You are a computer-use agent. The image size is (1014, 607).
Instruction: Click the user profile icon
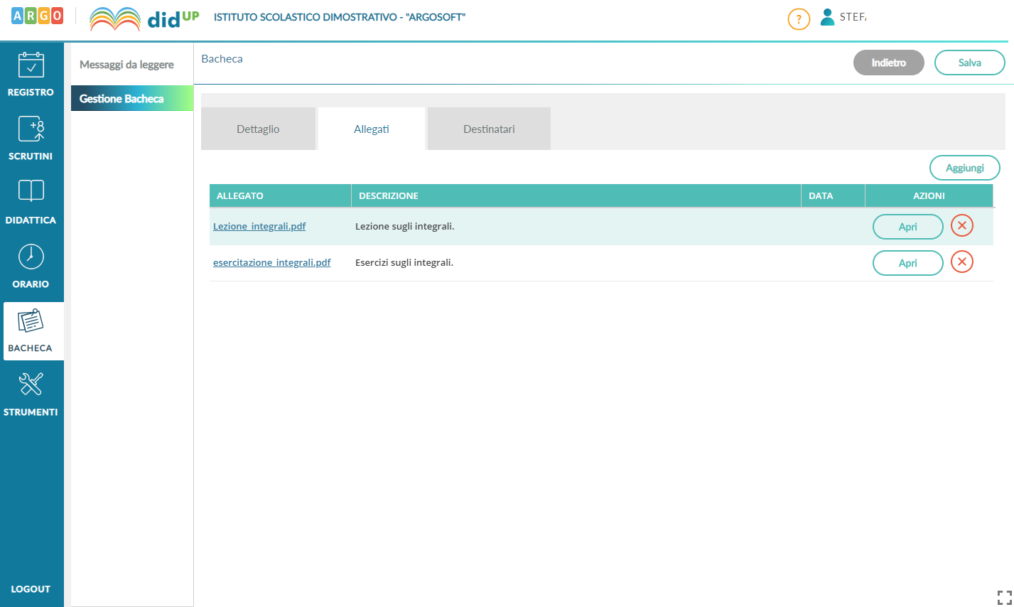tap(827, 17)
